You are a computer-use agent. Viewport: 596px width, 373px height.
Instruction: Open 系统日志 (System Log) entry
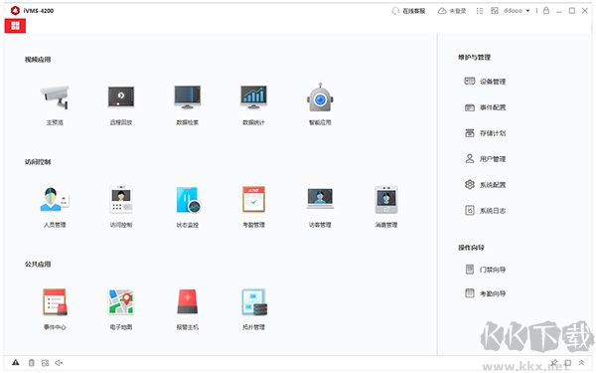tap(485, 210)
